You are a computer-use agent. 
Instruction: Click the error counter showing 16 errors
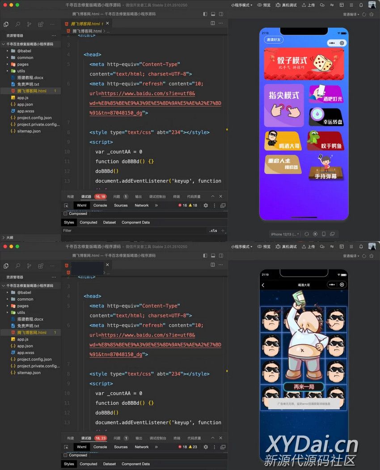pos(182,205)
